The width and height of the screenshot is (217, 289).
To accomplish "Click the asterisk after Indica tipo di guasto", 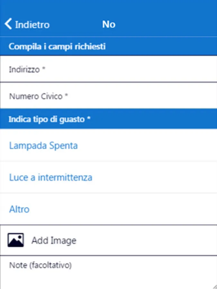I will (88, 119).
